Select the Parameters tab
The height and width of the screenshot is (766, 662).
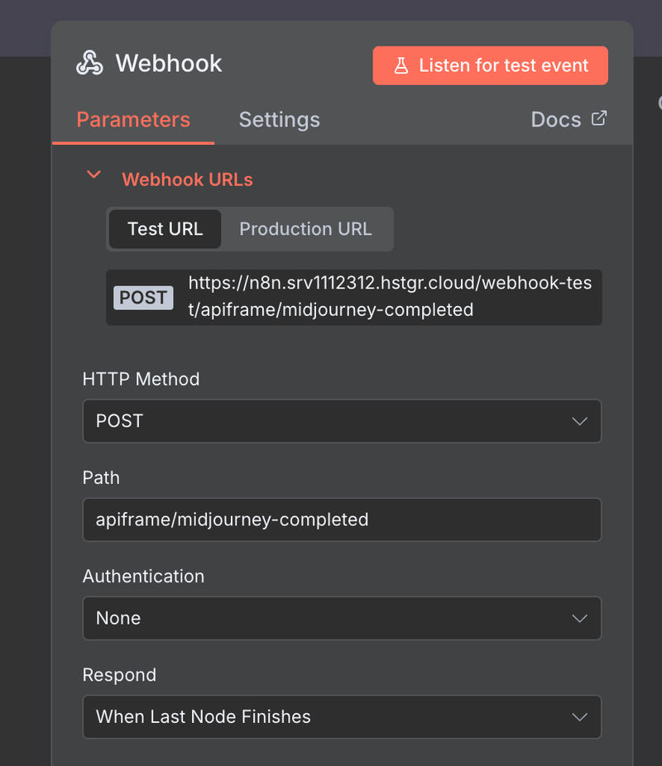[x=132, y=119]
